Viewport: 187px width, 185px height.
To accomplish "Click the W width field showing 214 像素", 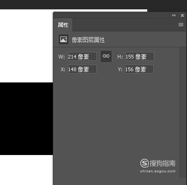I will 82,57.
